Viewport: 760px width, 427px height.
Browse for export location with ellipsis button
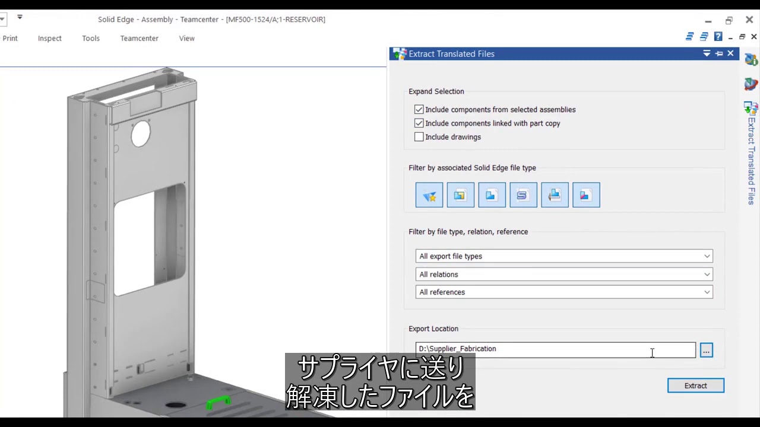pos(706,350)
